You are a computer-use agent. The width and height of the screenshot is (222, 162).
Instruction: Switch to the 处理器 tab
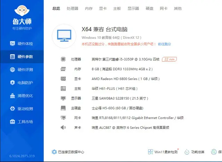tap(72, 8)
